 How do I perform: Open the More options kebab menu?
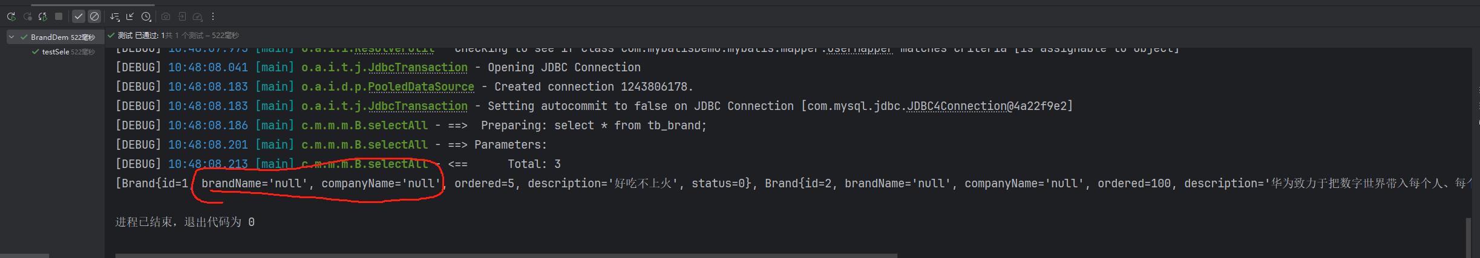point(213,16)
